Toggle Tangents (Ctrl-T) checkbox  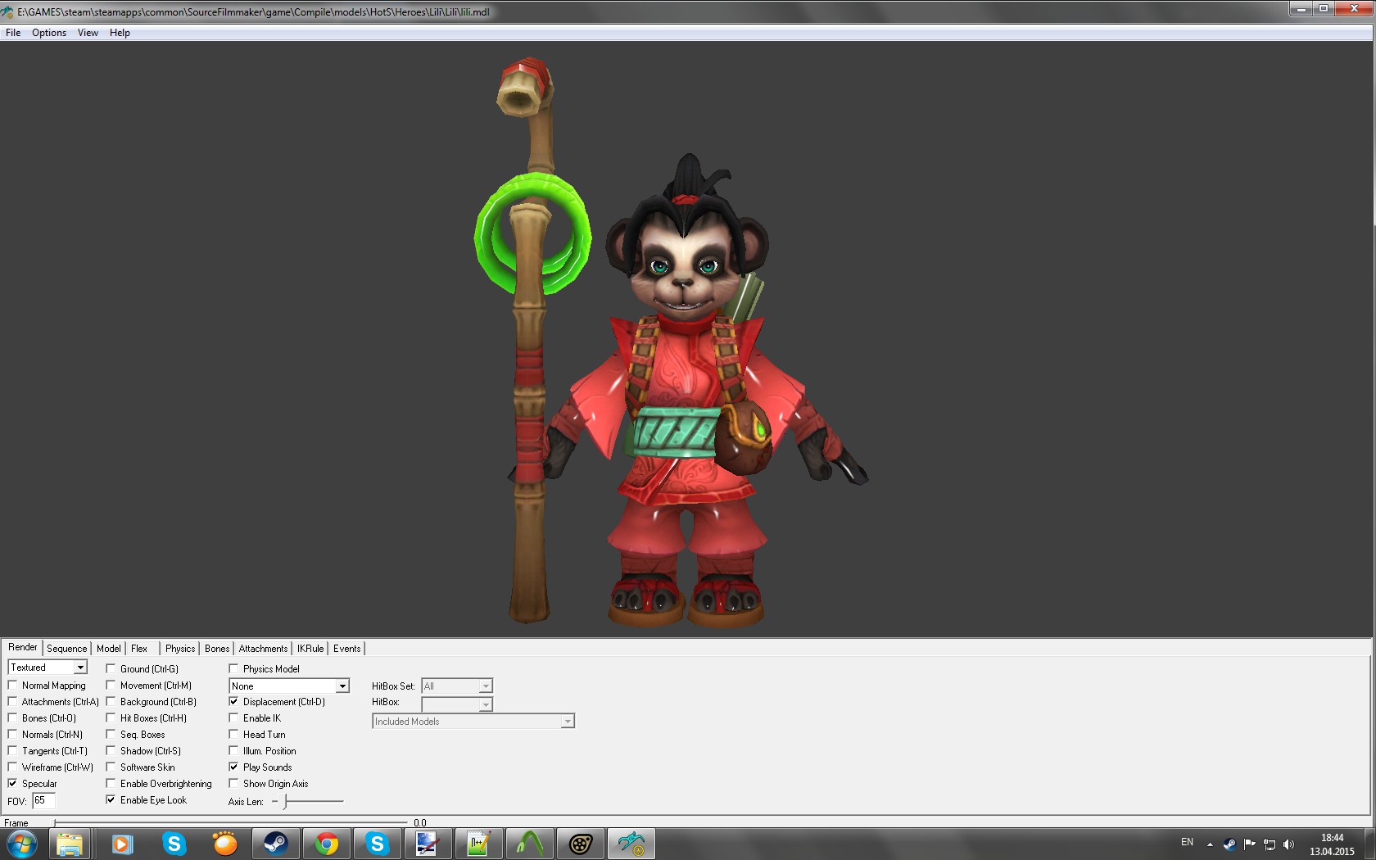12,751
